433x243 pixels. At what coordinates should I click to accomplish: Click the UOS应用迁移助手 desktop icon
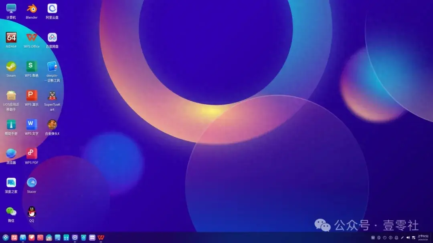coord(11,101)
